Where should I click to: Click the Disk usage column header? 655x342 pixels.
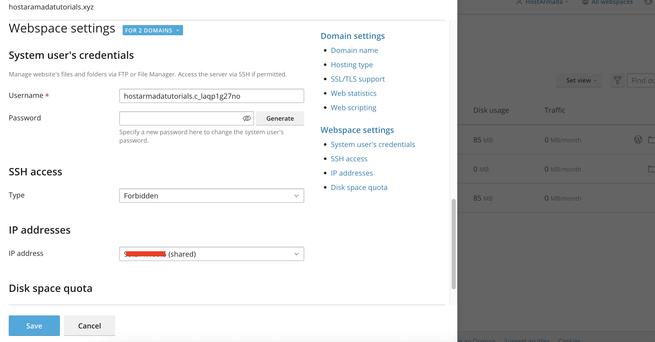[x=491, y=110]
